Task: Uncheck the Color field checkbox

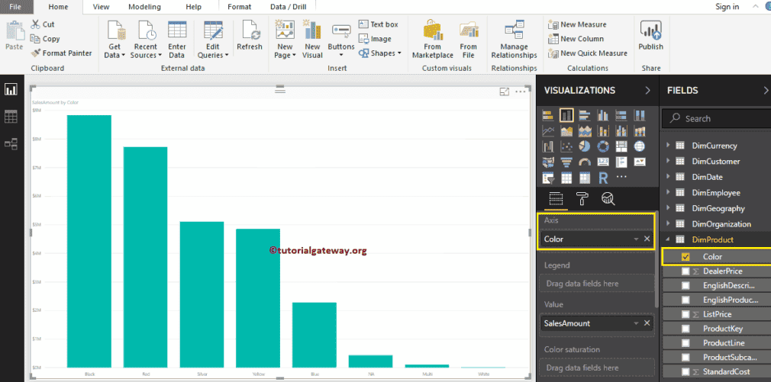Action: [x=685, y=257]
